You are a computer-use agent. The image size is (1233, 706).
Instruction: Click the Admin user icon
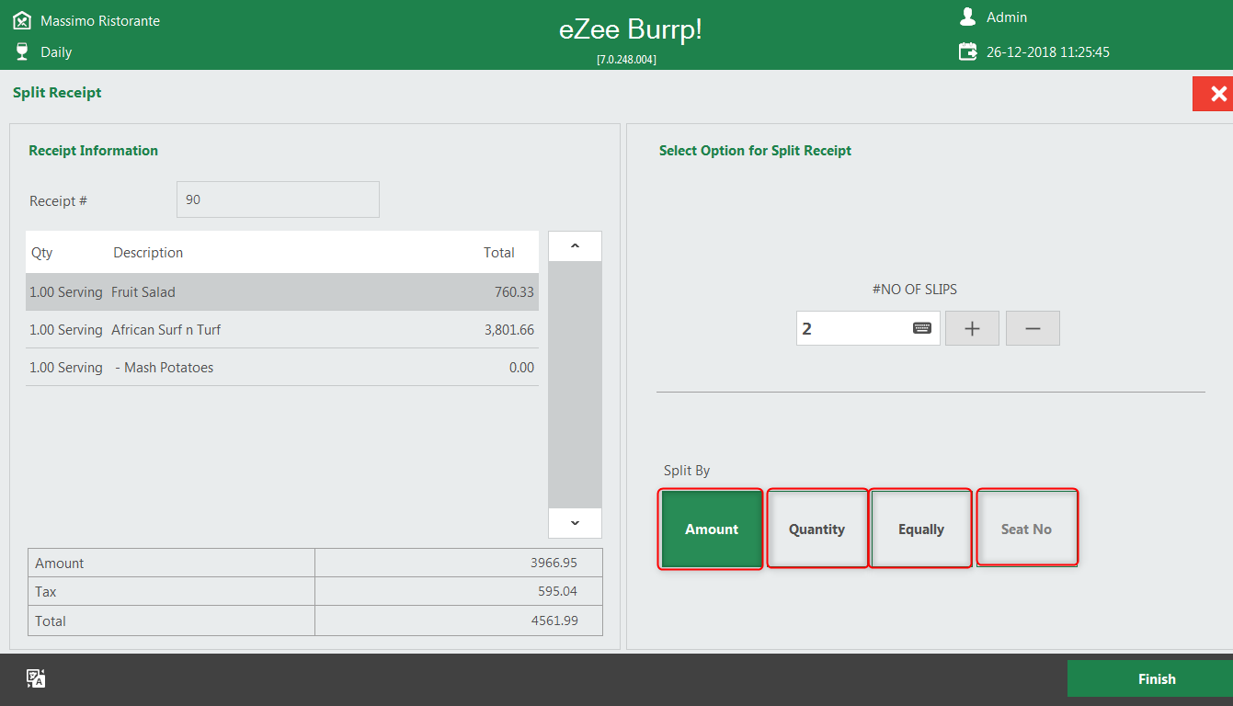coord(967,17)
